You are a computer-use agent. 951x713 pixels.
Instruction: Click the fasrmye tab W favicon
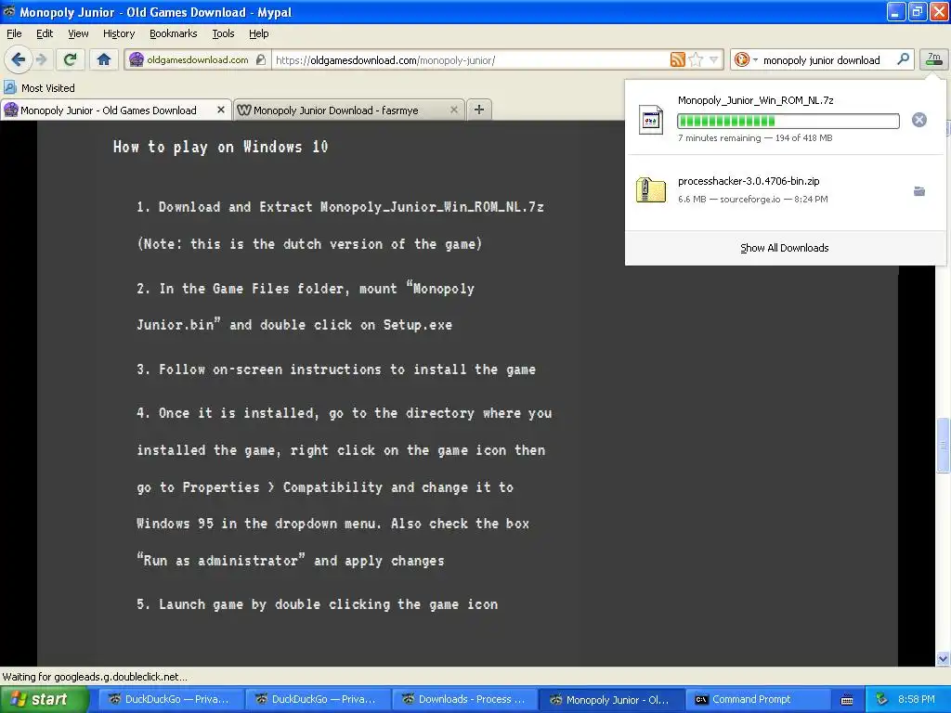244,110
